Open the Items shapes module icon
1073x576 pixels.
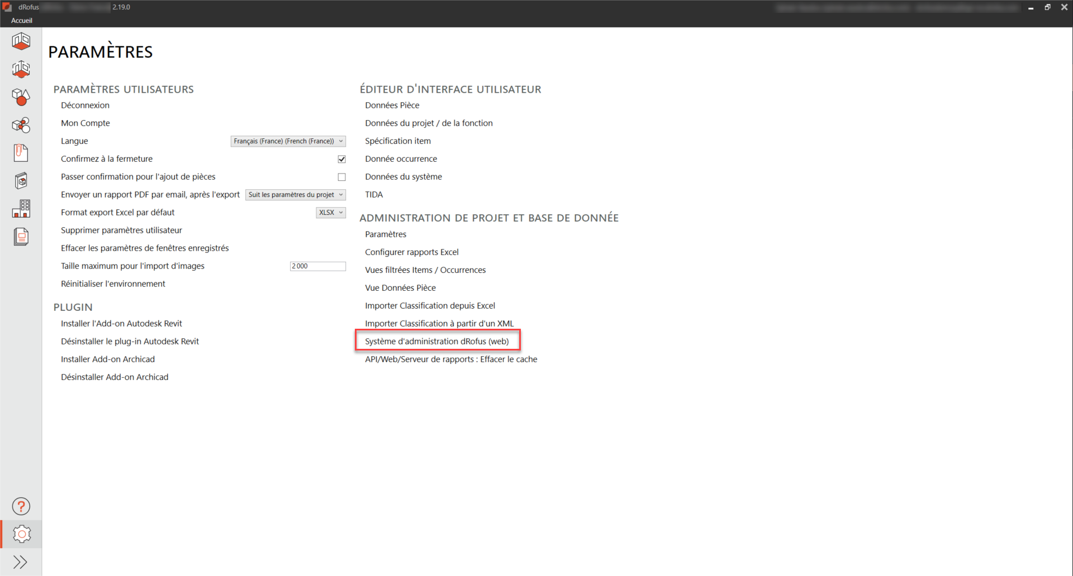click(21, 97)
